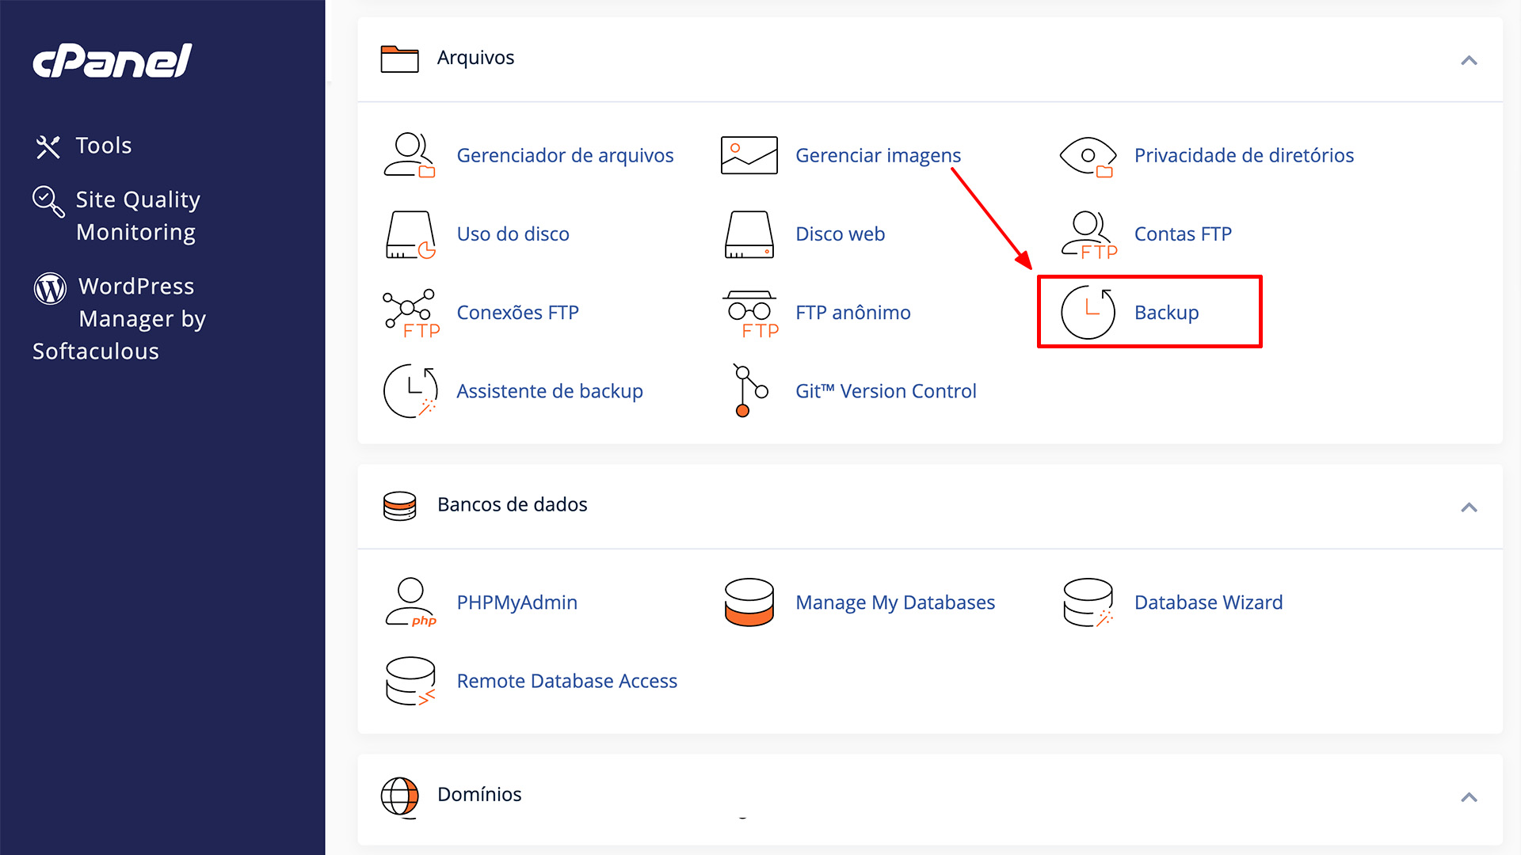Image resolution: width=1521 pixels, height=855 pixels.
Task: Click the Uso do disco icon
Action: [410, 235]
